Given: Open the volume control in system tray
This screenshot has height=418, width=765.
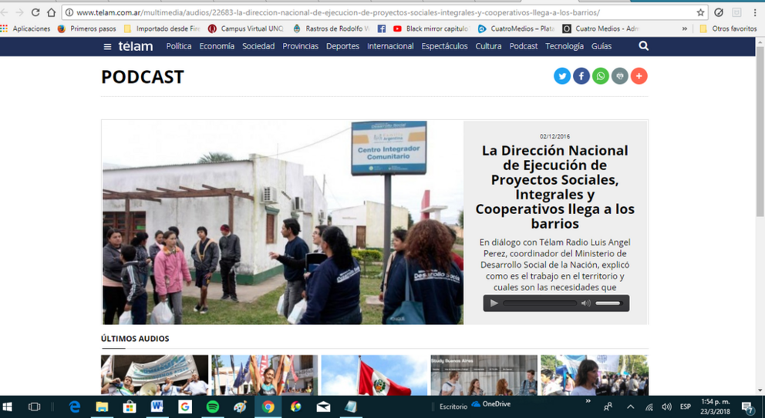Looking at the screenshot, I should tap(666, 406).
